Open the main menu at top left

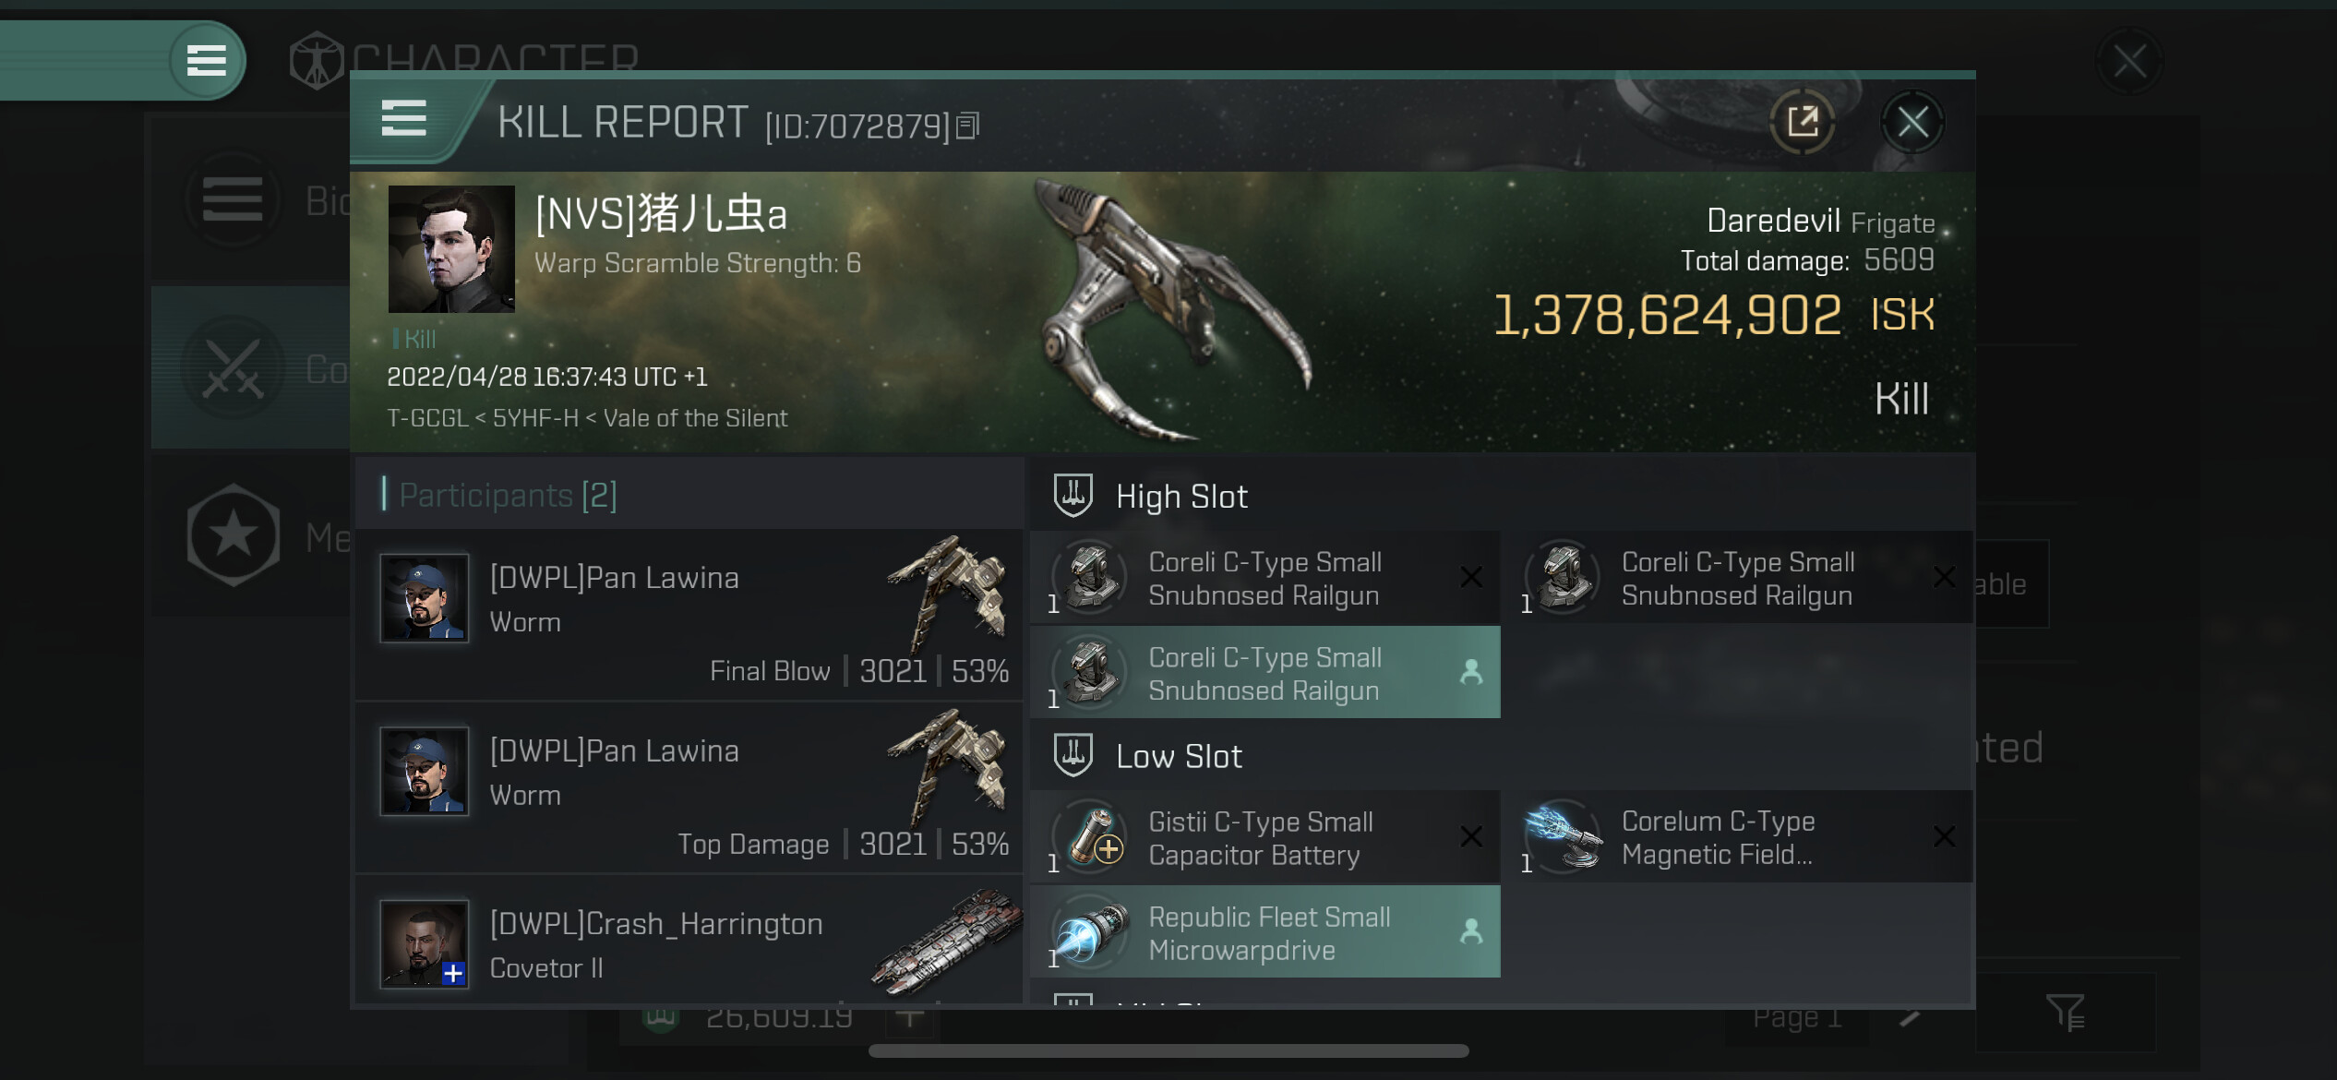[x=206, y=61]
